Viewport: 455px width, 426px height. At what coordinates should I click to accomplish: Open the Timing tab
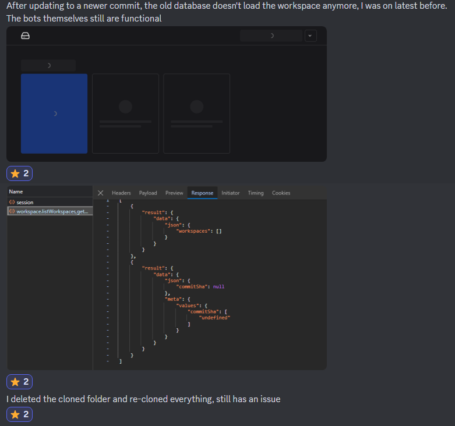(256, 193)
